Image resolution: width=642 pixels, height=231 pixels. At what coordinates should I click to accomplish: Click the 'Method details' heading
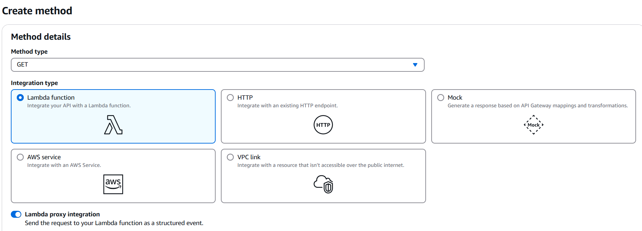41,37
